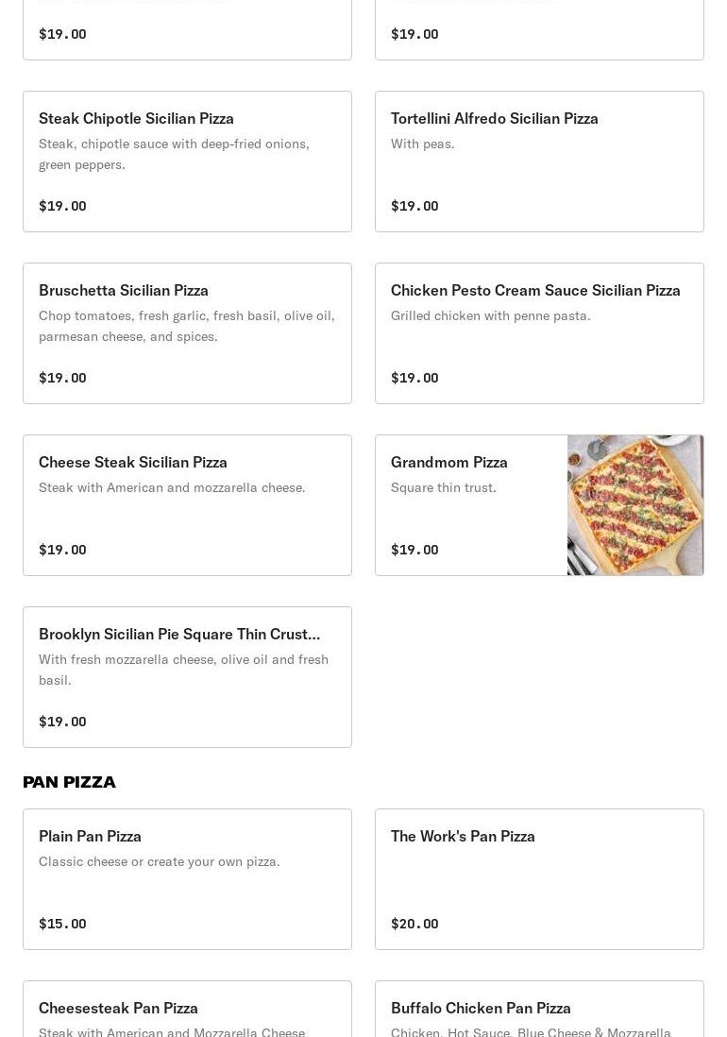Click the PAN PIZZA section heading
The height and width of the screenshot is (1037, 727).
[x=70, y=782]
